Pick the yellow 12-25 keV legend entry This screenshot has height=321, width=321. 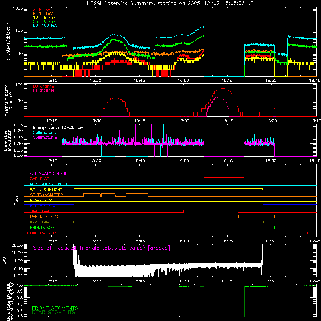(44, 18)
